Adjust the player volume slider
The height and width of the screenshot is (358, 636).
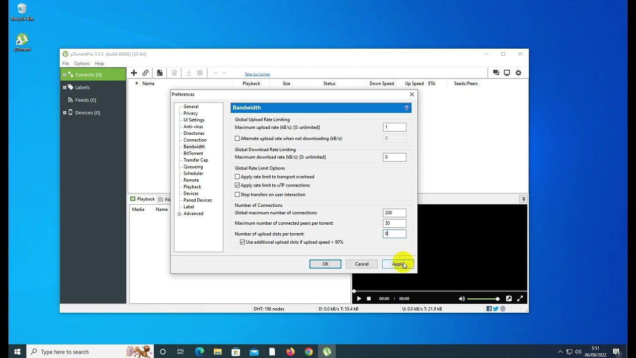coord(483,299)
